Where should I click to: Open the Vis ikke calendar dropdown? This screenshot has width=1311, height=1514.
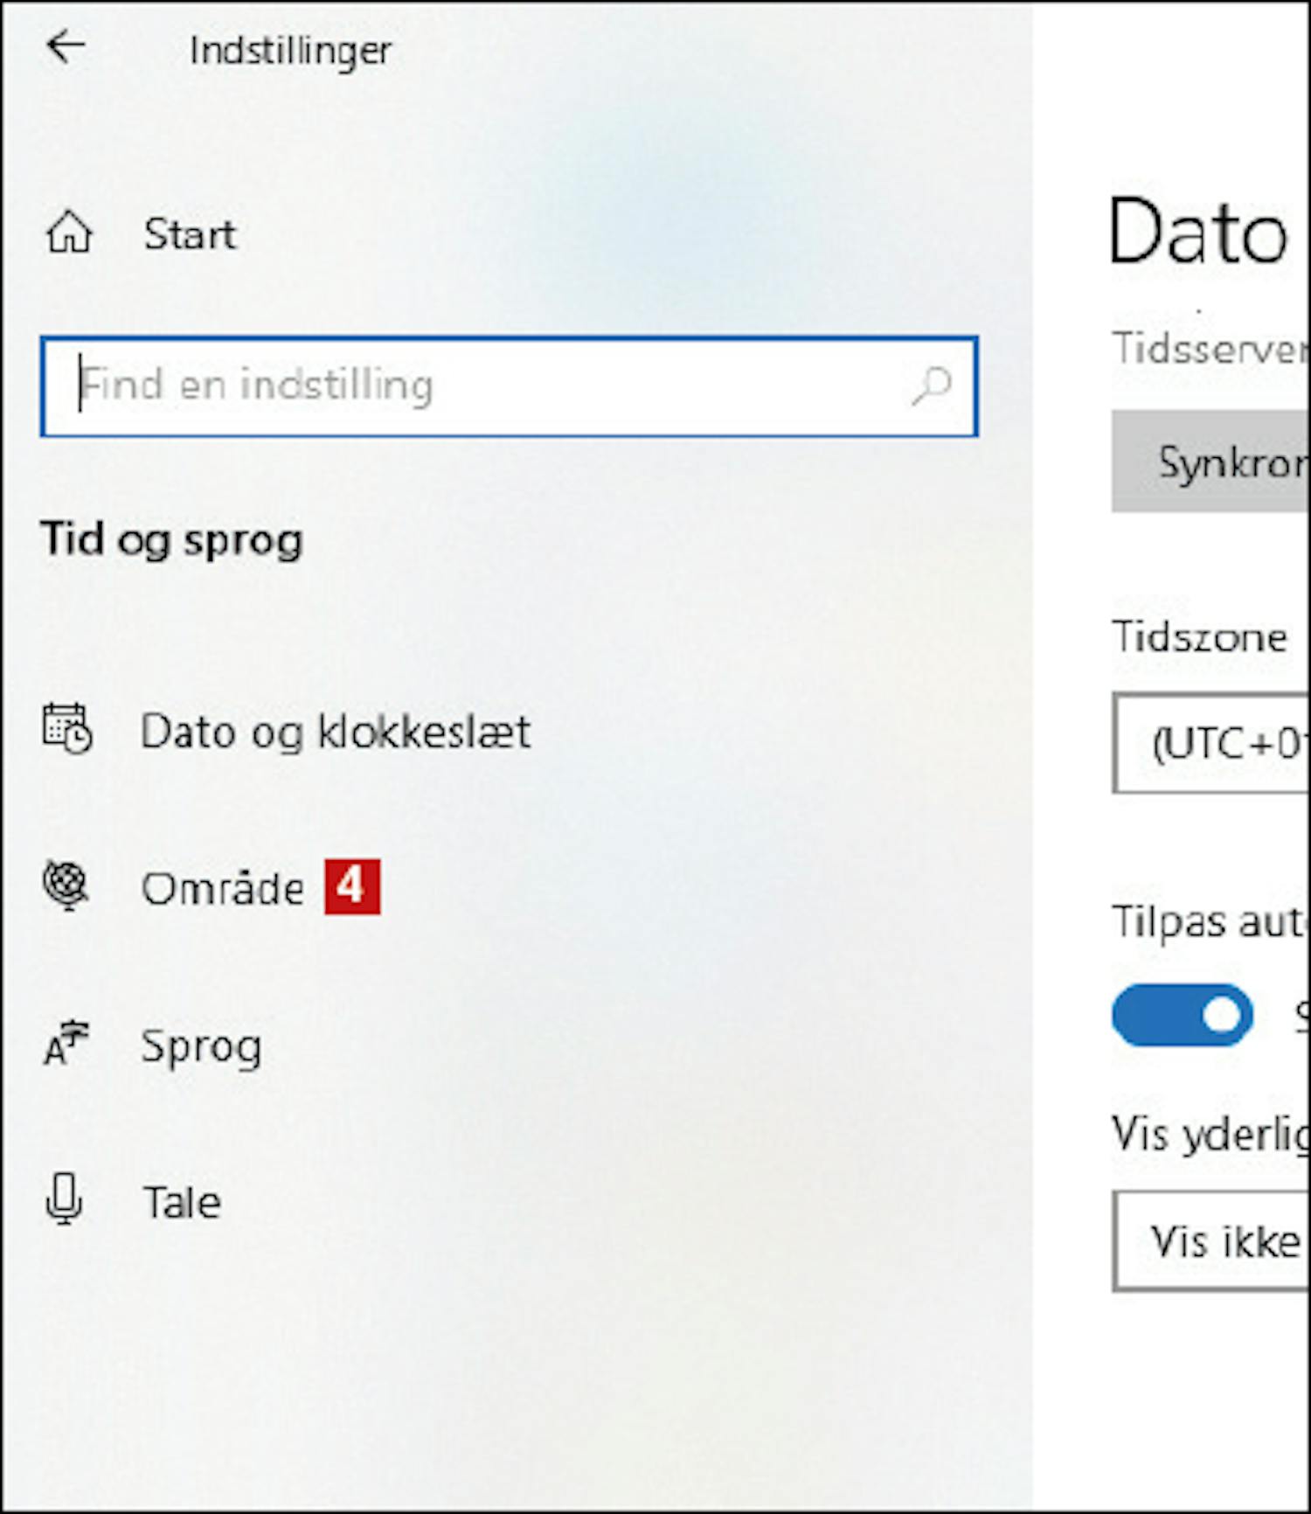click(1211, 1240)
